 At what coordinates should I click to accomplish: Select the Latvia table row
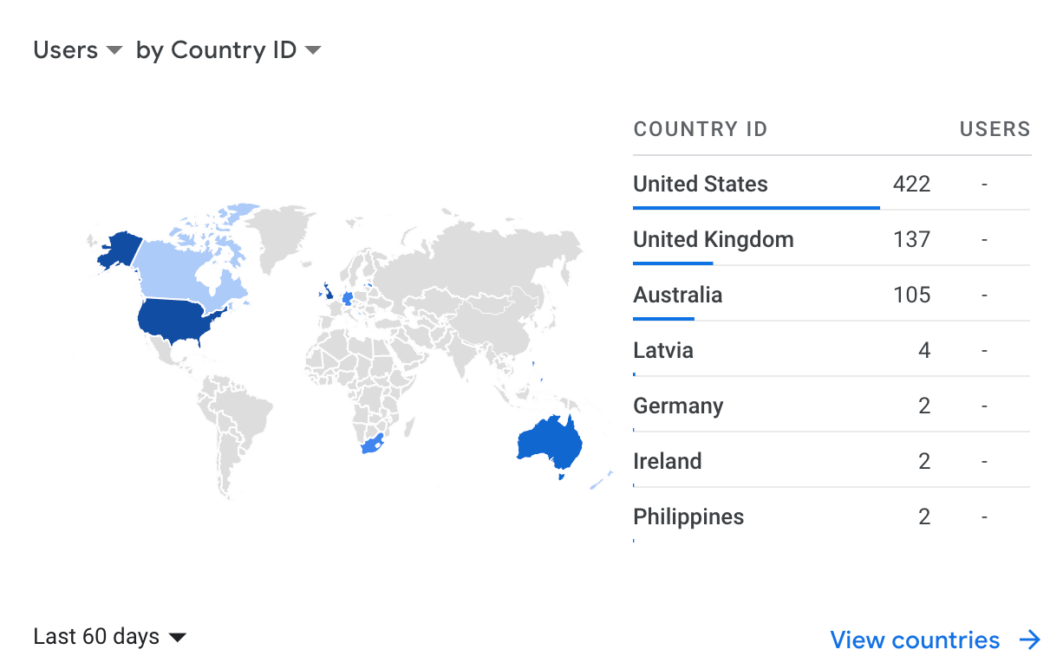[831, 350]
